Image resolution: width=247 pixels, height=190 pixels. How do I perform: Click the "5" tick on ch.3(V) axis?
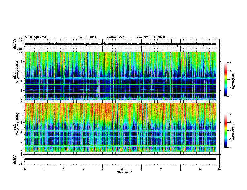[x=22, y=154]
